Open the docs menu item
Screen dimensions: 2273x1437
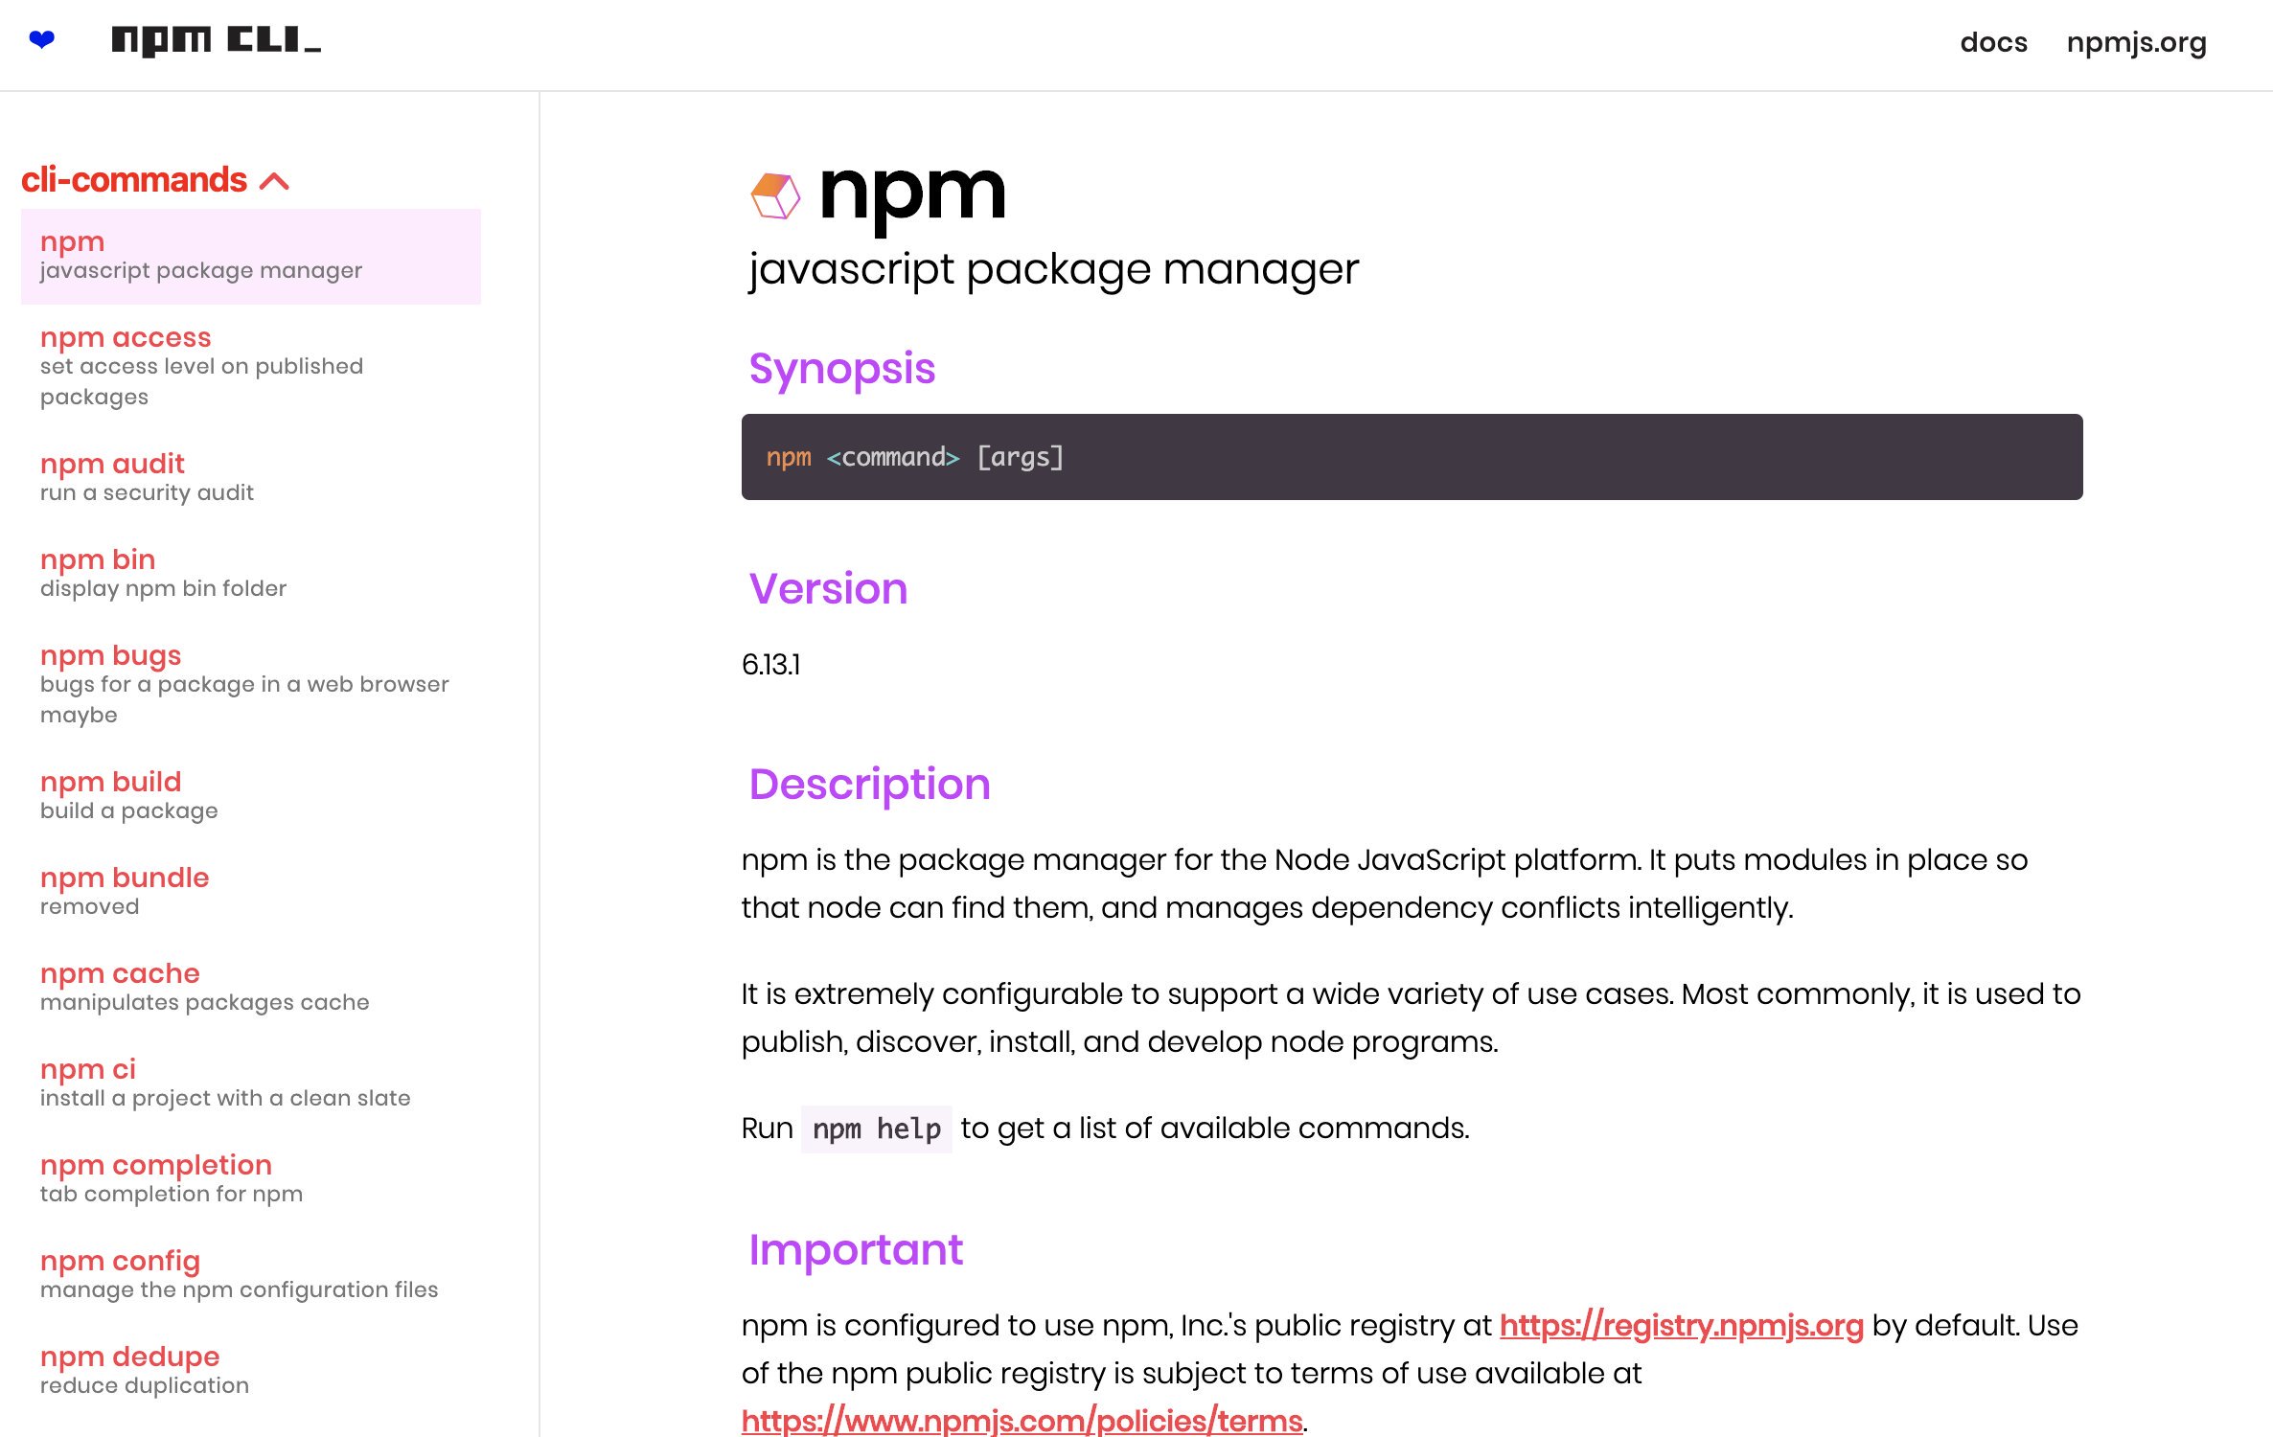click(1993, 42)
